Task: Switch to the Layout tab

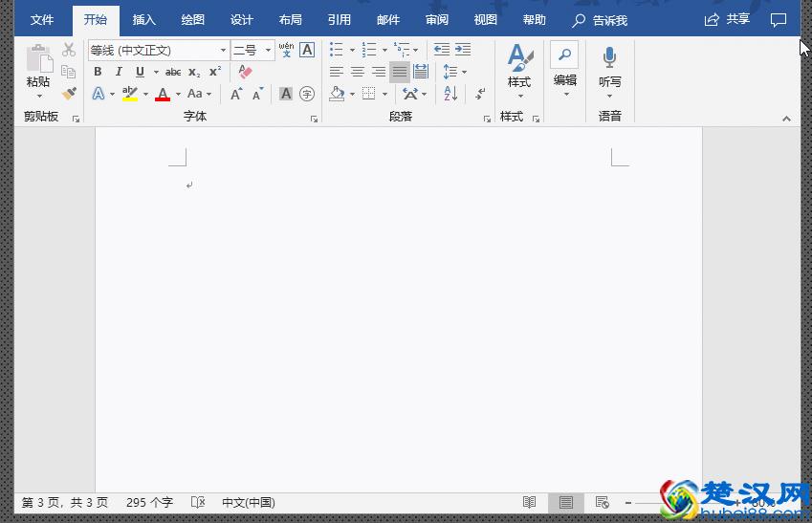Action: pos(290,20)
